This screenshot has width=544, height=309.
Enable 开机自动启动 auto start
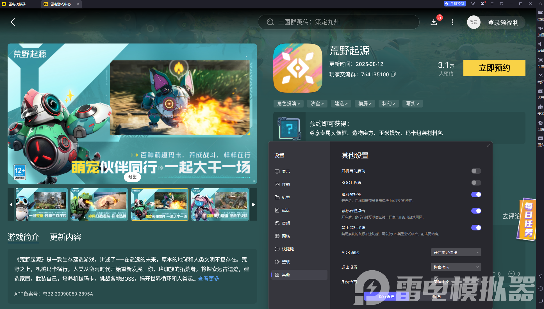click(x=476, y=171)
